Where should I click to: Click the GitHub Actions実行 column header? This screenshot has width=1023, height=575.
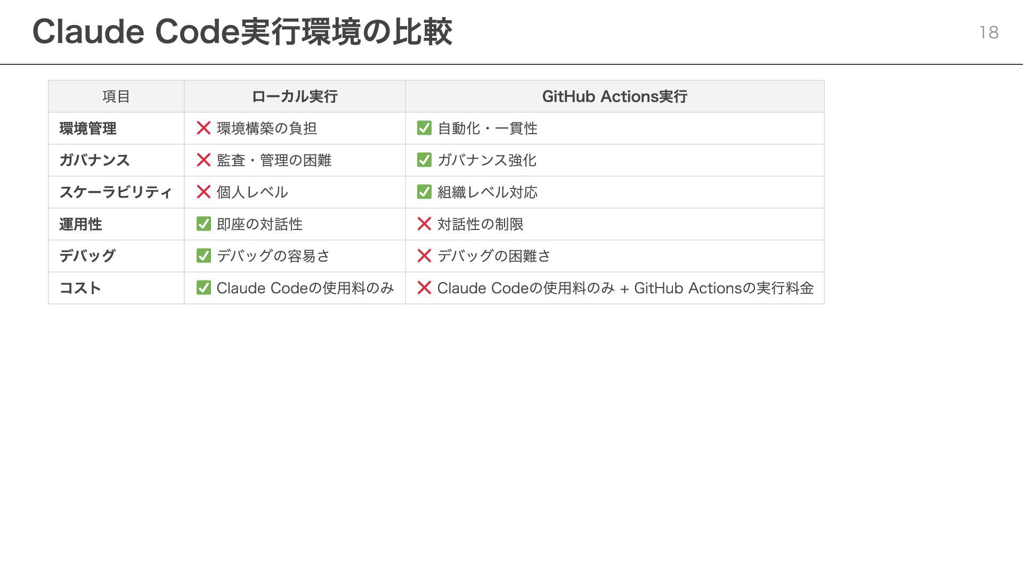click(x=614, y=96)
